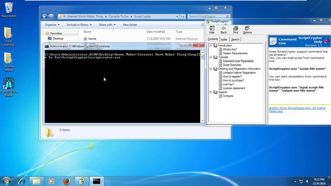Collapse Ordering and Registration Information node
Image resolution: width=331 pixels, height=186 pixels.
point(210,69)
